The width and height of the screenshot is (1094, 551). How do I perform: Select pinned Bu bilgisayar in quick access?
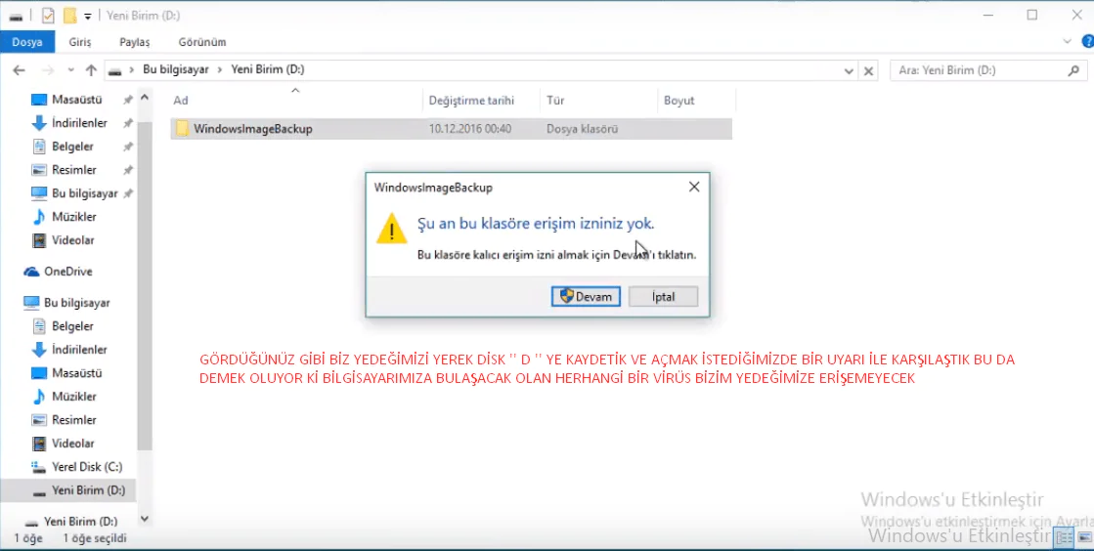(84, 193)
